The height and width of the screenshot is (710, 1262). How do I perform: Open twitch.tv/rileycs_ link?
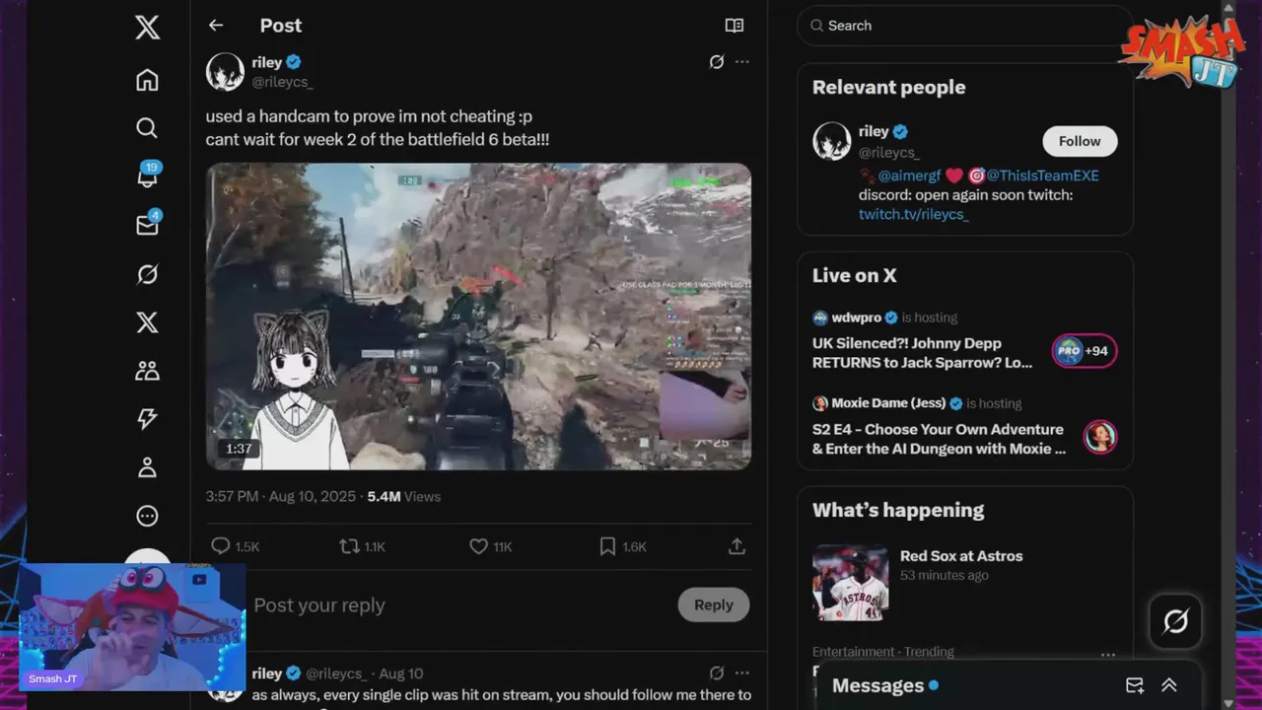pos(914,214)
